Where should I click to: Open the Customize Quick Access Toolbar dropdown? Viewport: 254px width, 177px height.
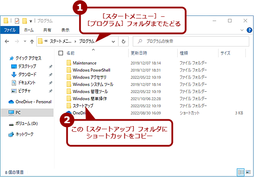tap(31, 21)
